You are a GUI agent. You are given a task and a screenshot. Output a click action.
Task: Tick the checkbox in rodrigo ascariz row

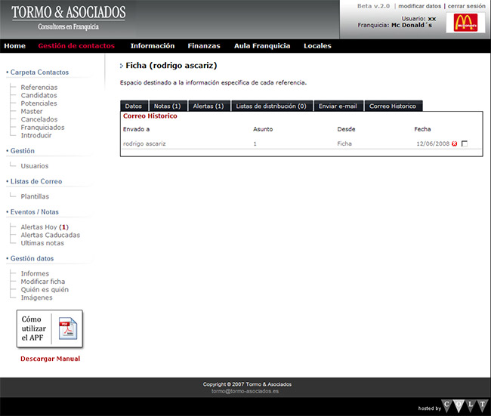tap(465, 143)
